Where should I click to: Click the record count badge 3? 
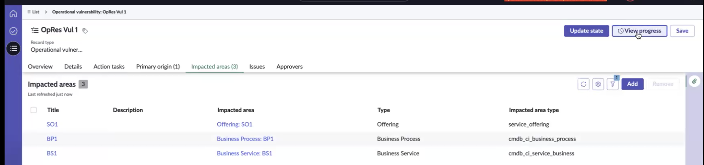point(83,84)
